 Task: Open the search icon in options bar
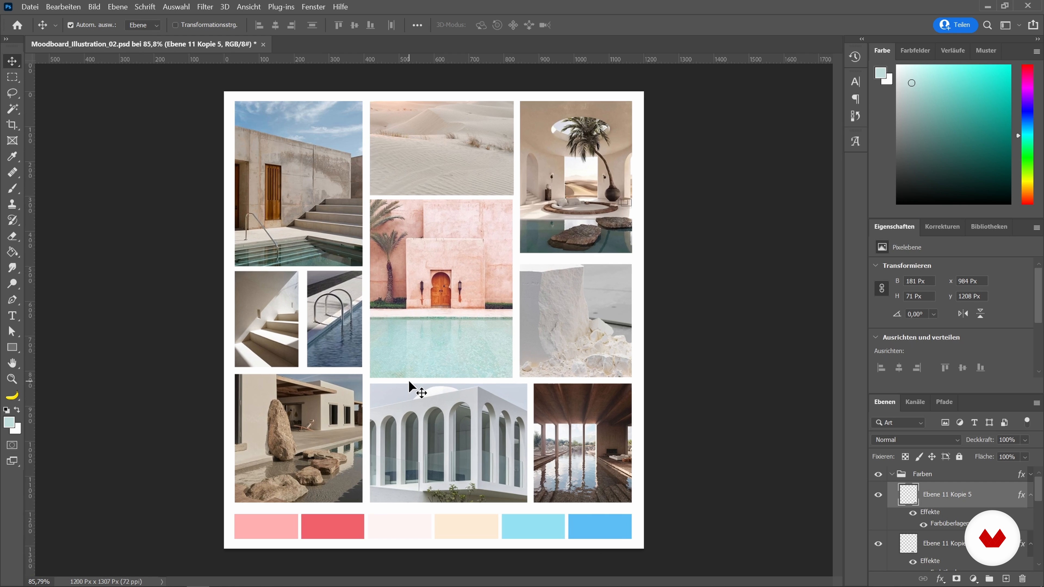point(988,25)
